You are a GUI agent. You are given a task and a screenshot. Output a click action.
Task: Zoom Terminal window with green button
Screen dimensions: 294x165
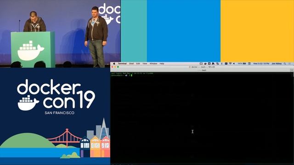(x=118, y=67)
